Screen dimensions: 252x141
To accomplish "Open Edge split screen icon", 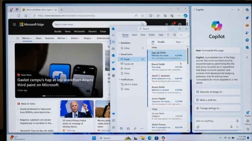I will coord(151,16).
